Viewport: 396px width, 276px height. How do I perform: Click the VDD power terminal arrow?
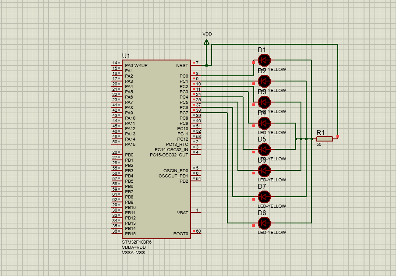pyautogui.click(x=206, y=42)
